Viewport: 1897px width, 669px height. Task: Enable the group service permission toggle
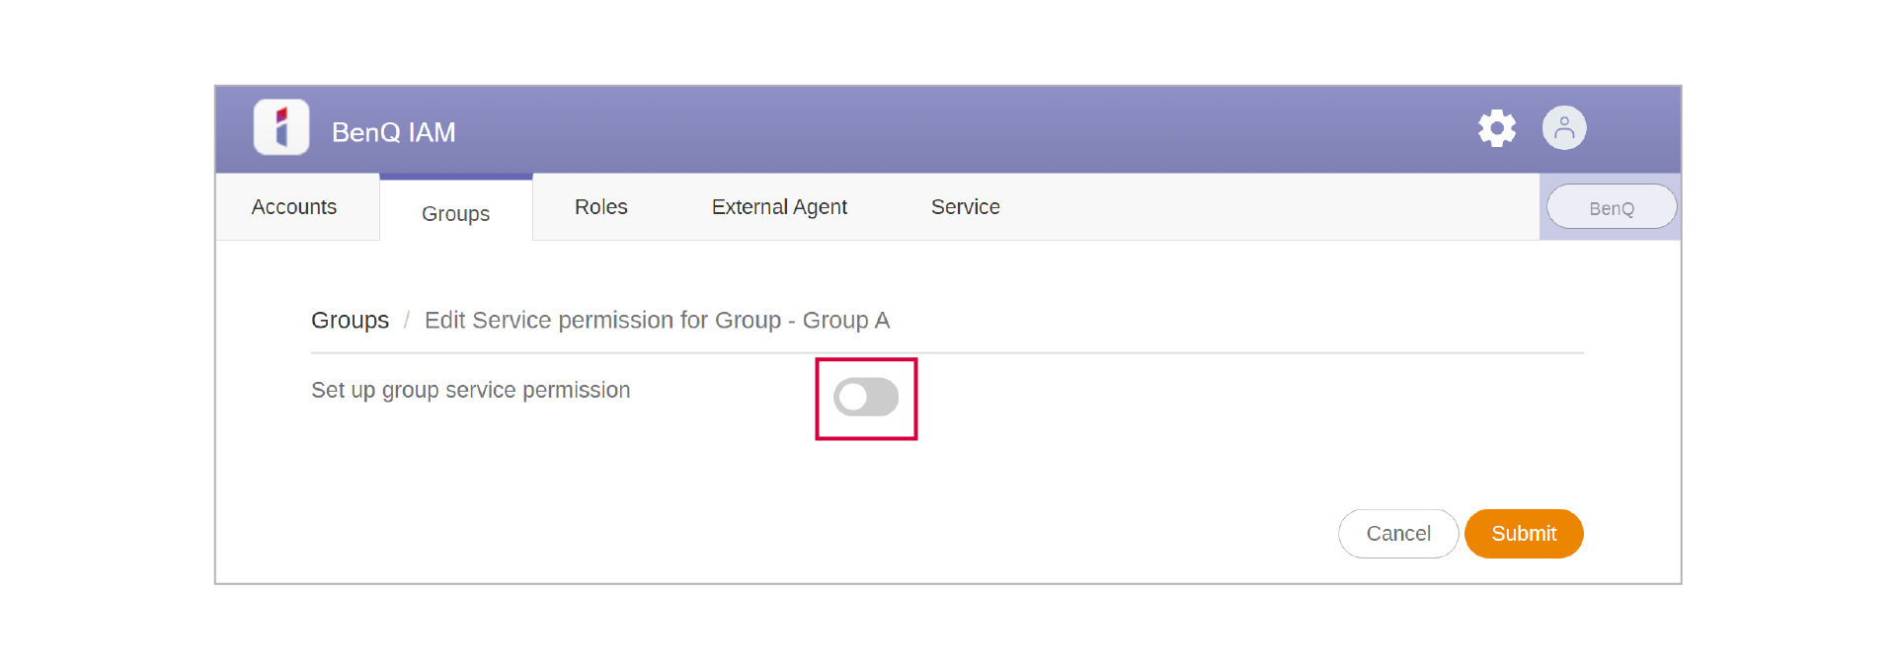(x=866, y=398)
